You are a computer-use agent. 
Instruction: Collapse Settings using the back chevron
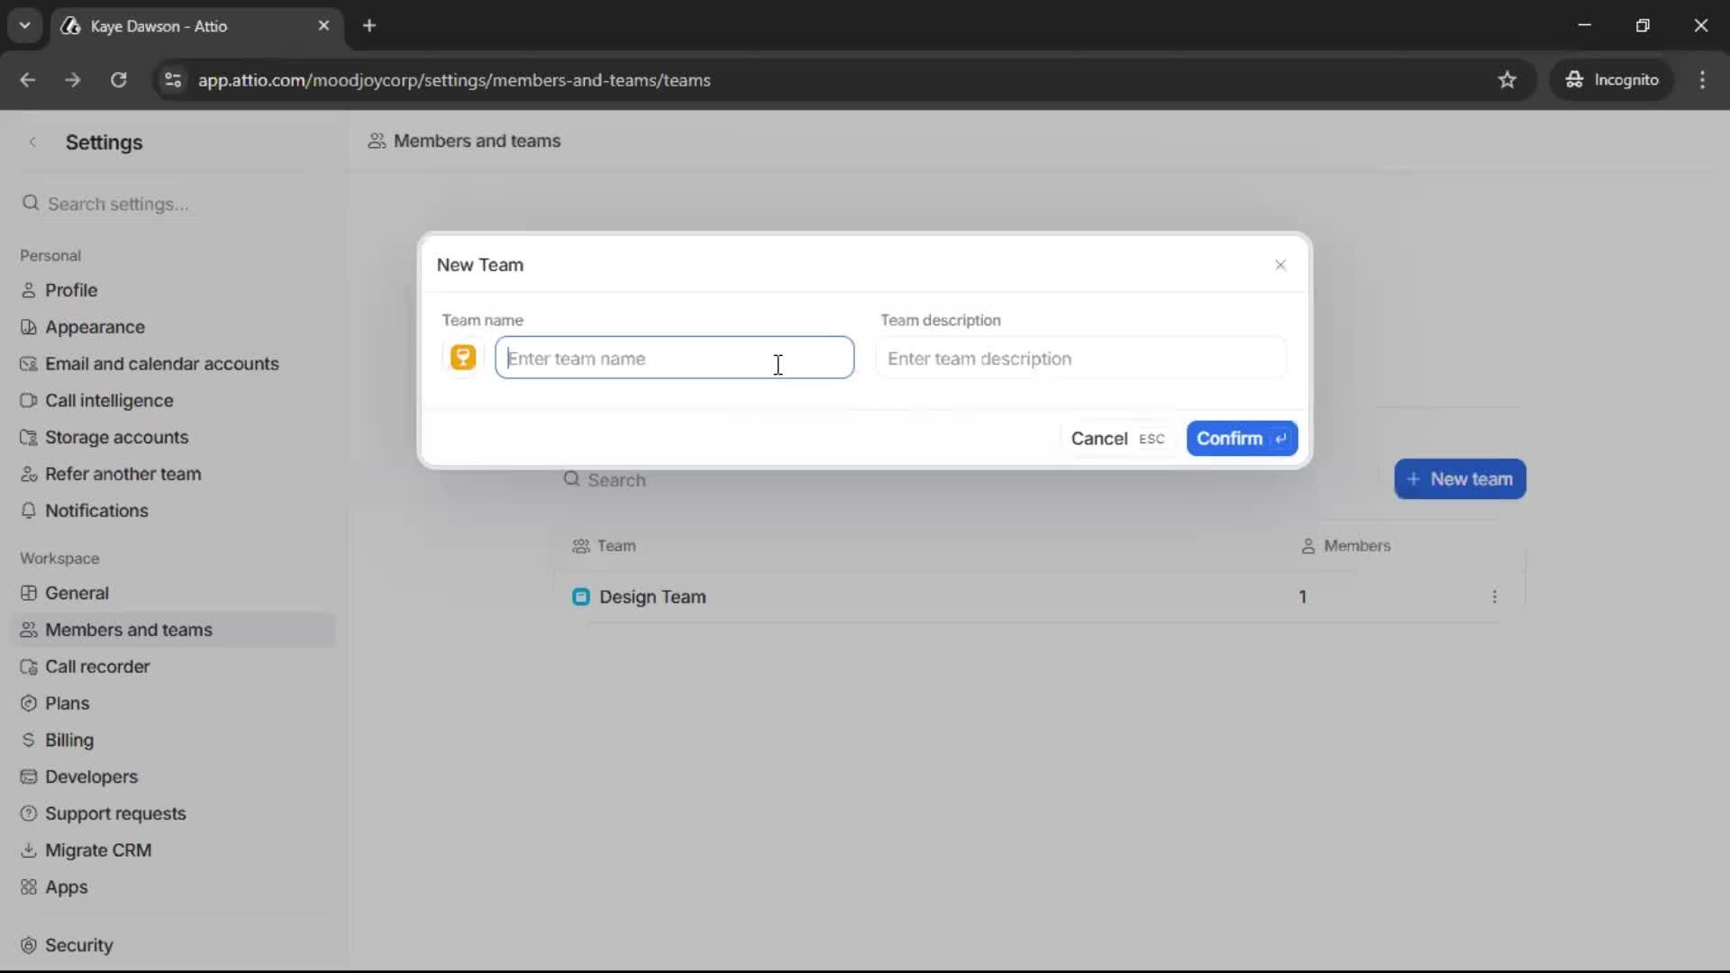pyautogui.click(x=32, y=141)
